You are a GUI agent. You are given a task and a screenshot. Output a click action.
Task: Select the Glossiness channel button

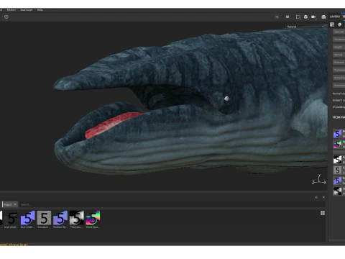pyautogui.click(x=339, y=40)
